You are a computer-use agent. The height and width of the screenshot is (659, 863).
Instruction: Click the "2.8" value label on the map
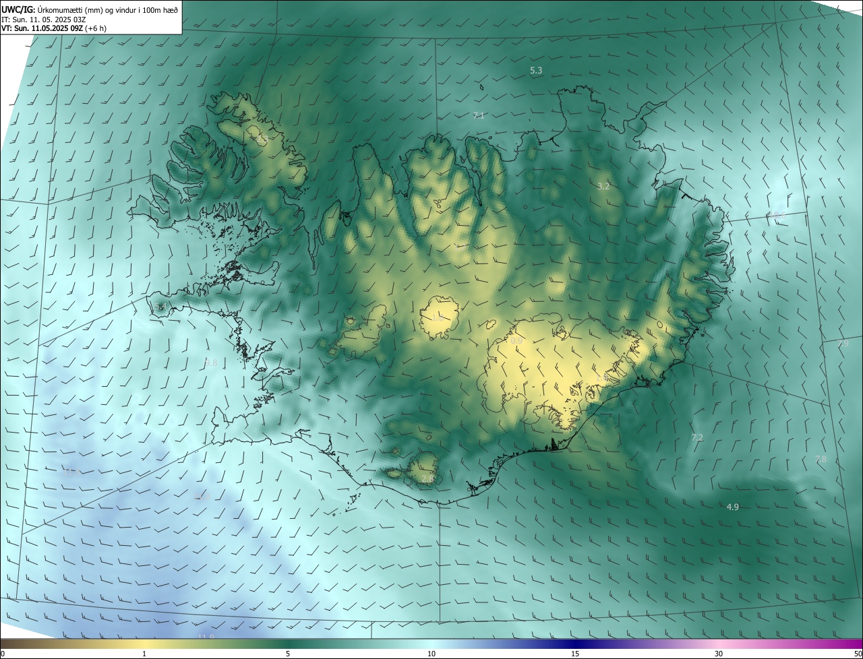point(427,478)
